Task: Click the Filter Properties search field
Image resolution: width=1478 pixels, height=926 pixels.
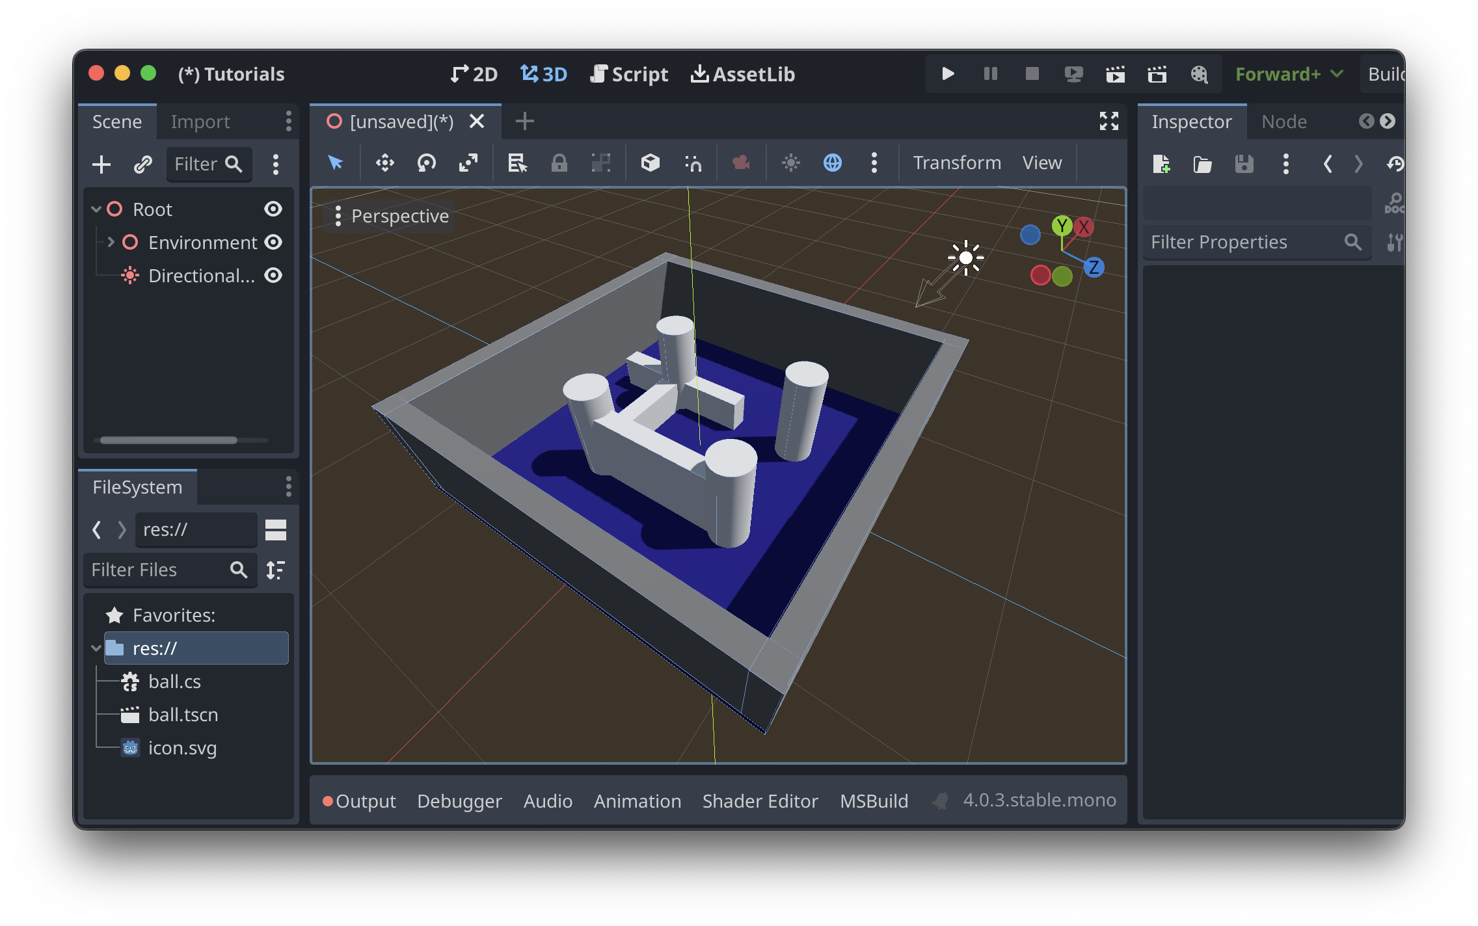Action: pos(1256,241)
